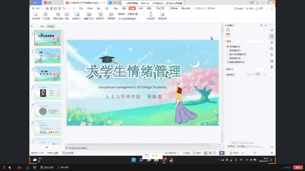Select the Solid fill (纯色填充) radio button
Image resolution: width=305 pixels, height=171 pixels.
228,47
